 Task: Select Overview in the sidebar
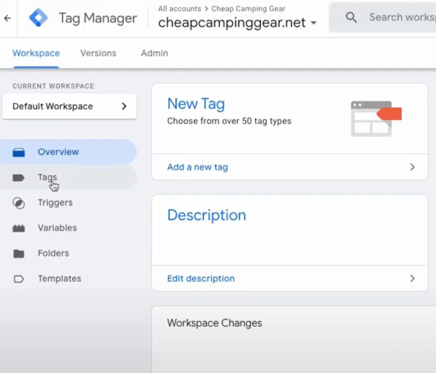pos(68,152)
